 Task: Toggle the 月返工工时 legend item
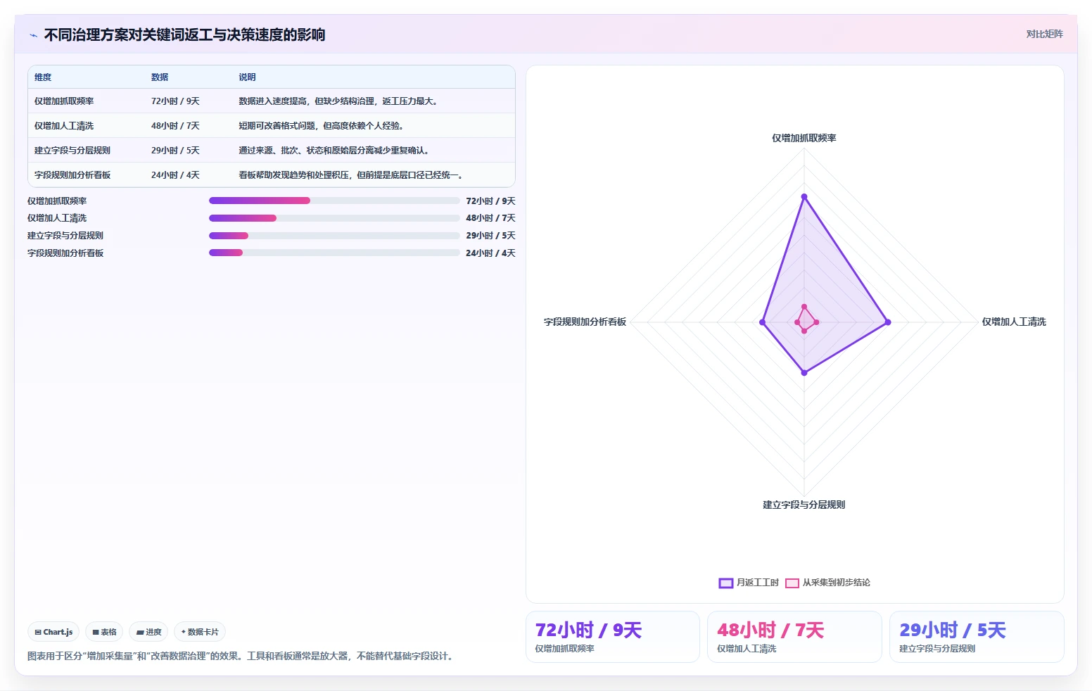pos(749,583)
